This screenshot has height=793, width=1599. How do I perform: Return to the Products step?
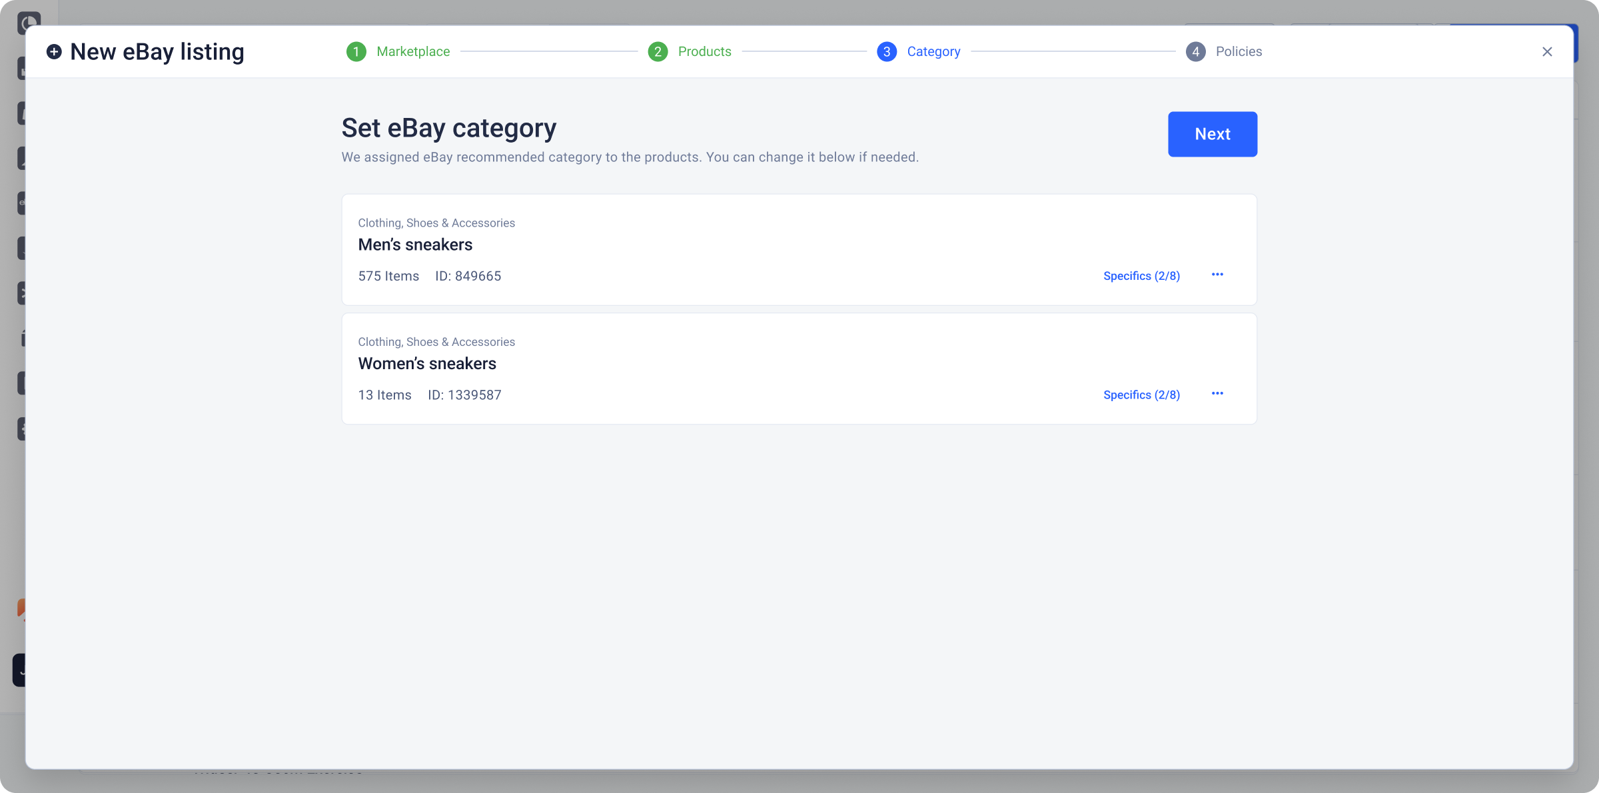704,52
